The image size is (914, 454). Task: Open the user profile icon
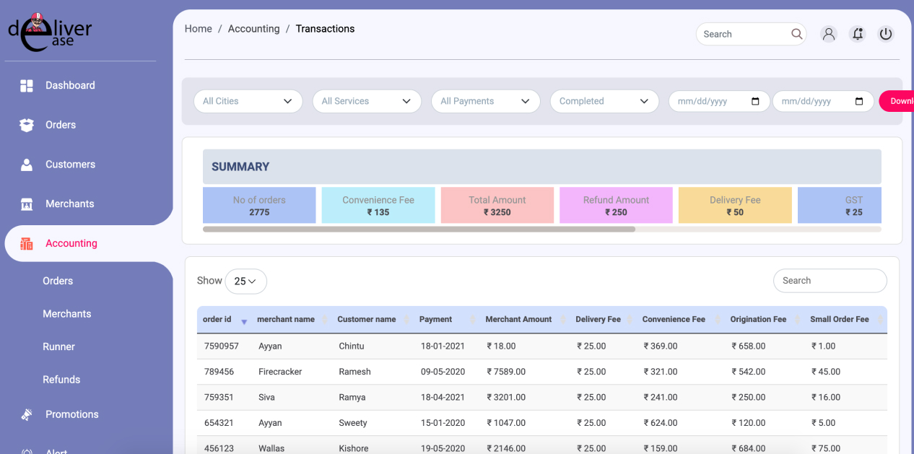point(829,34)
